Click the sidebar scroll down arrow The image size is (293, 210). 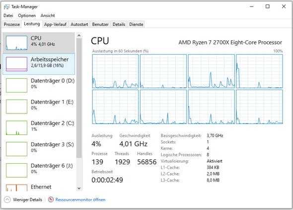[79, 188]
